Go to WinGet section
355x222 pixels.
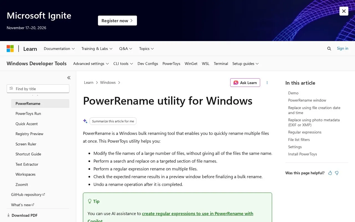(191, 64)
